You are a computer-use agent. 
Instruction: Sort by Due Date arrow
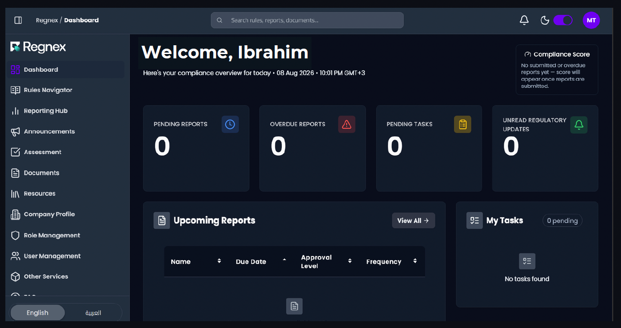pyautogui.click(x=284, y=261)
